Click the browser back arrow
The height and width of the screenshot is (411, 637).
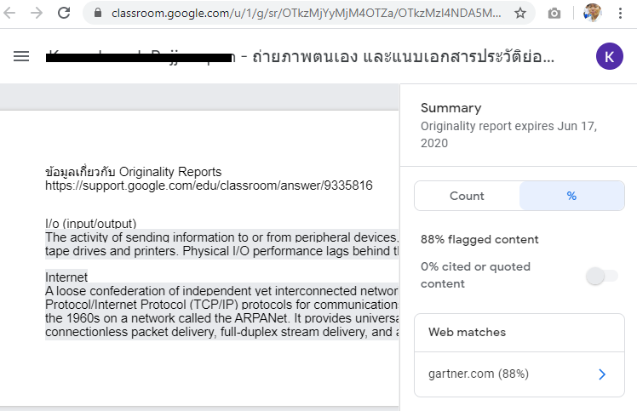[x=9, y=13]
